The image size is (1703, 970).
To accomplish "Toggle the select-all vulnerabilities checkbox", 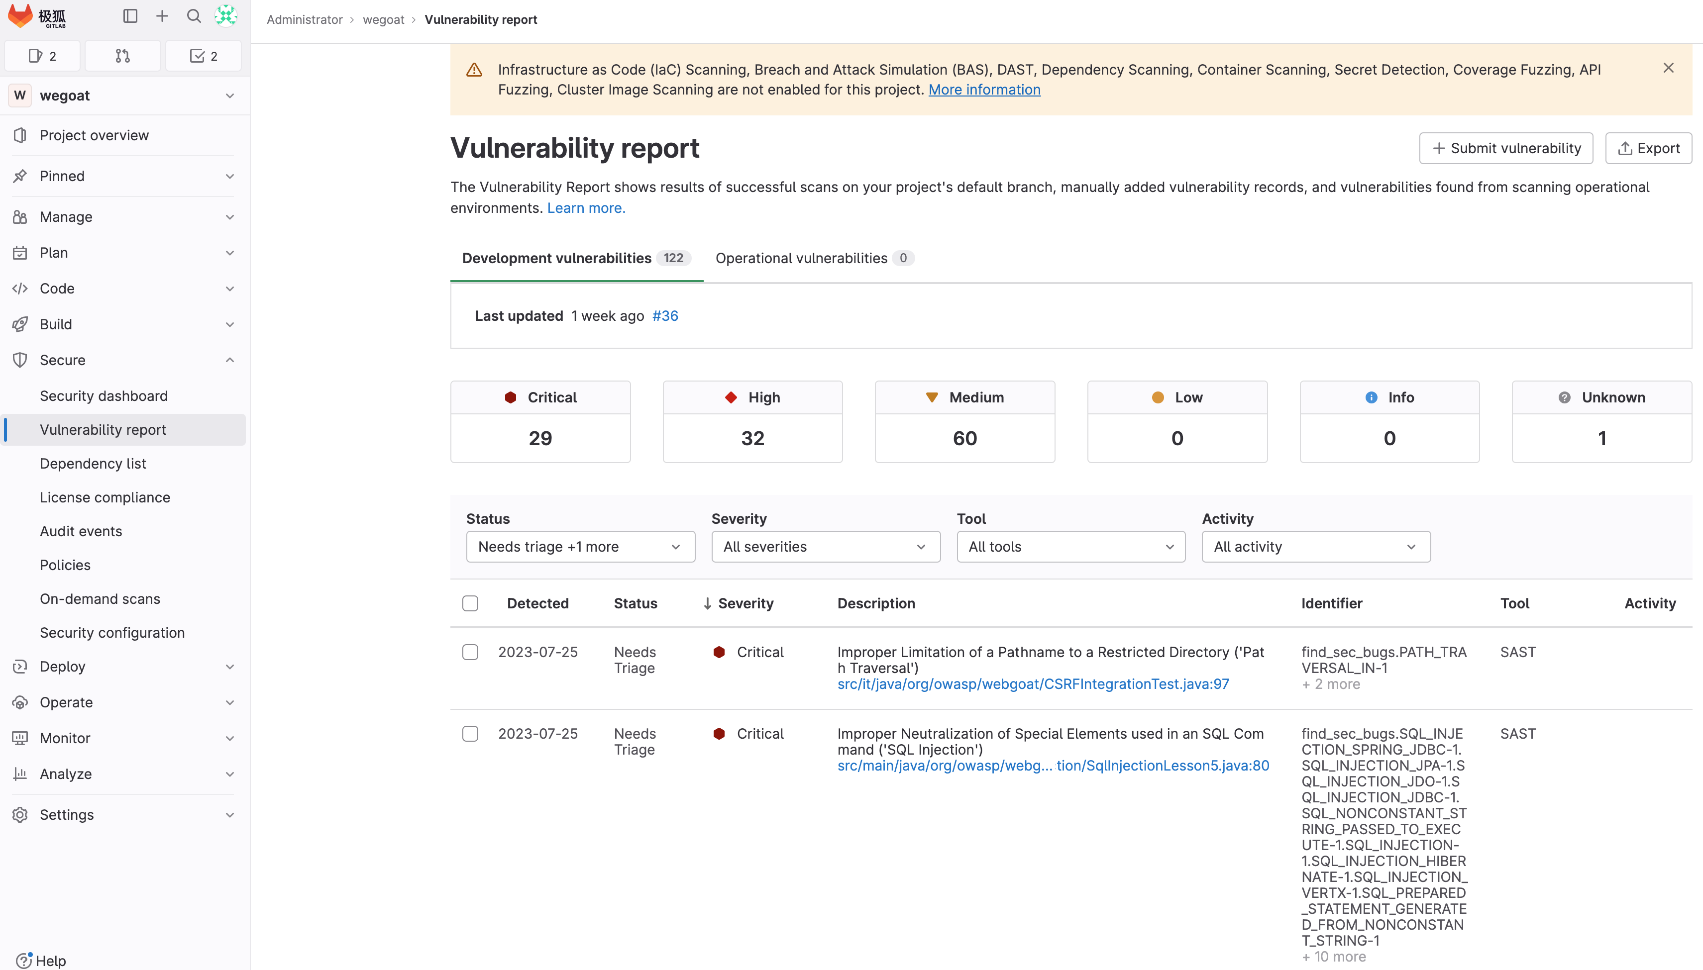I will tap(470, 603).
